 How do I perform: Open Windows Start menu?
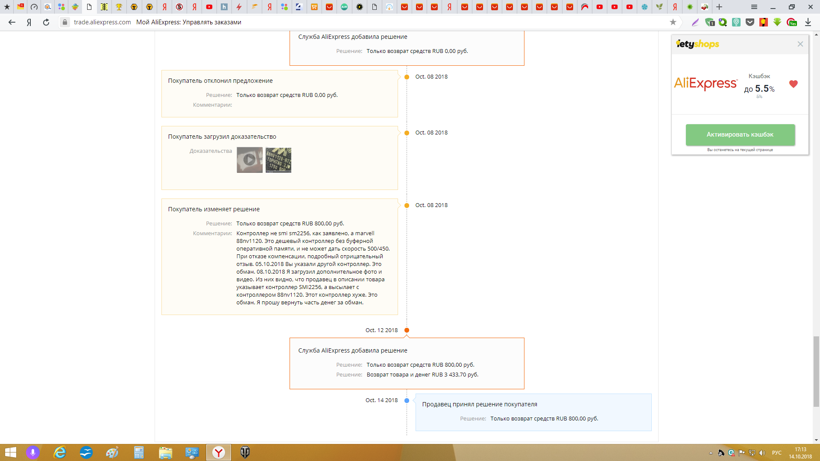coord(10,452)
